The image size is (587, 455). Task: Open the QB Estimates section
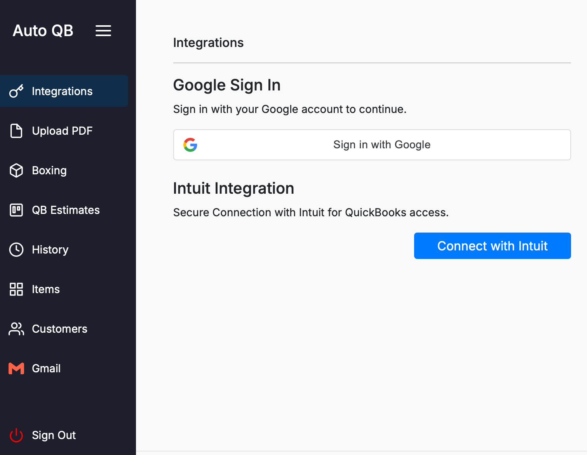[66, 210]
